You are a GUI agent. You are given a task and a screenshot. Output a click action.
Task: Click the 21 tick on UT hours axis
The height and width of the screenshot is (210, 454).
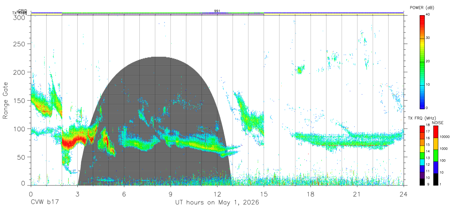coord(357,194)
